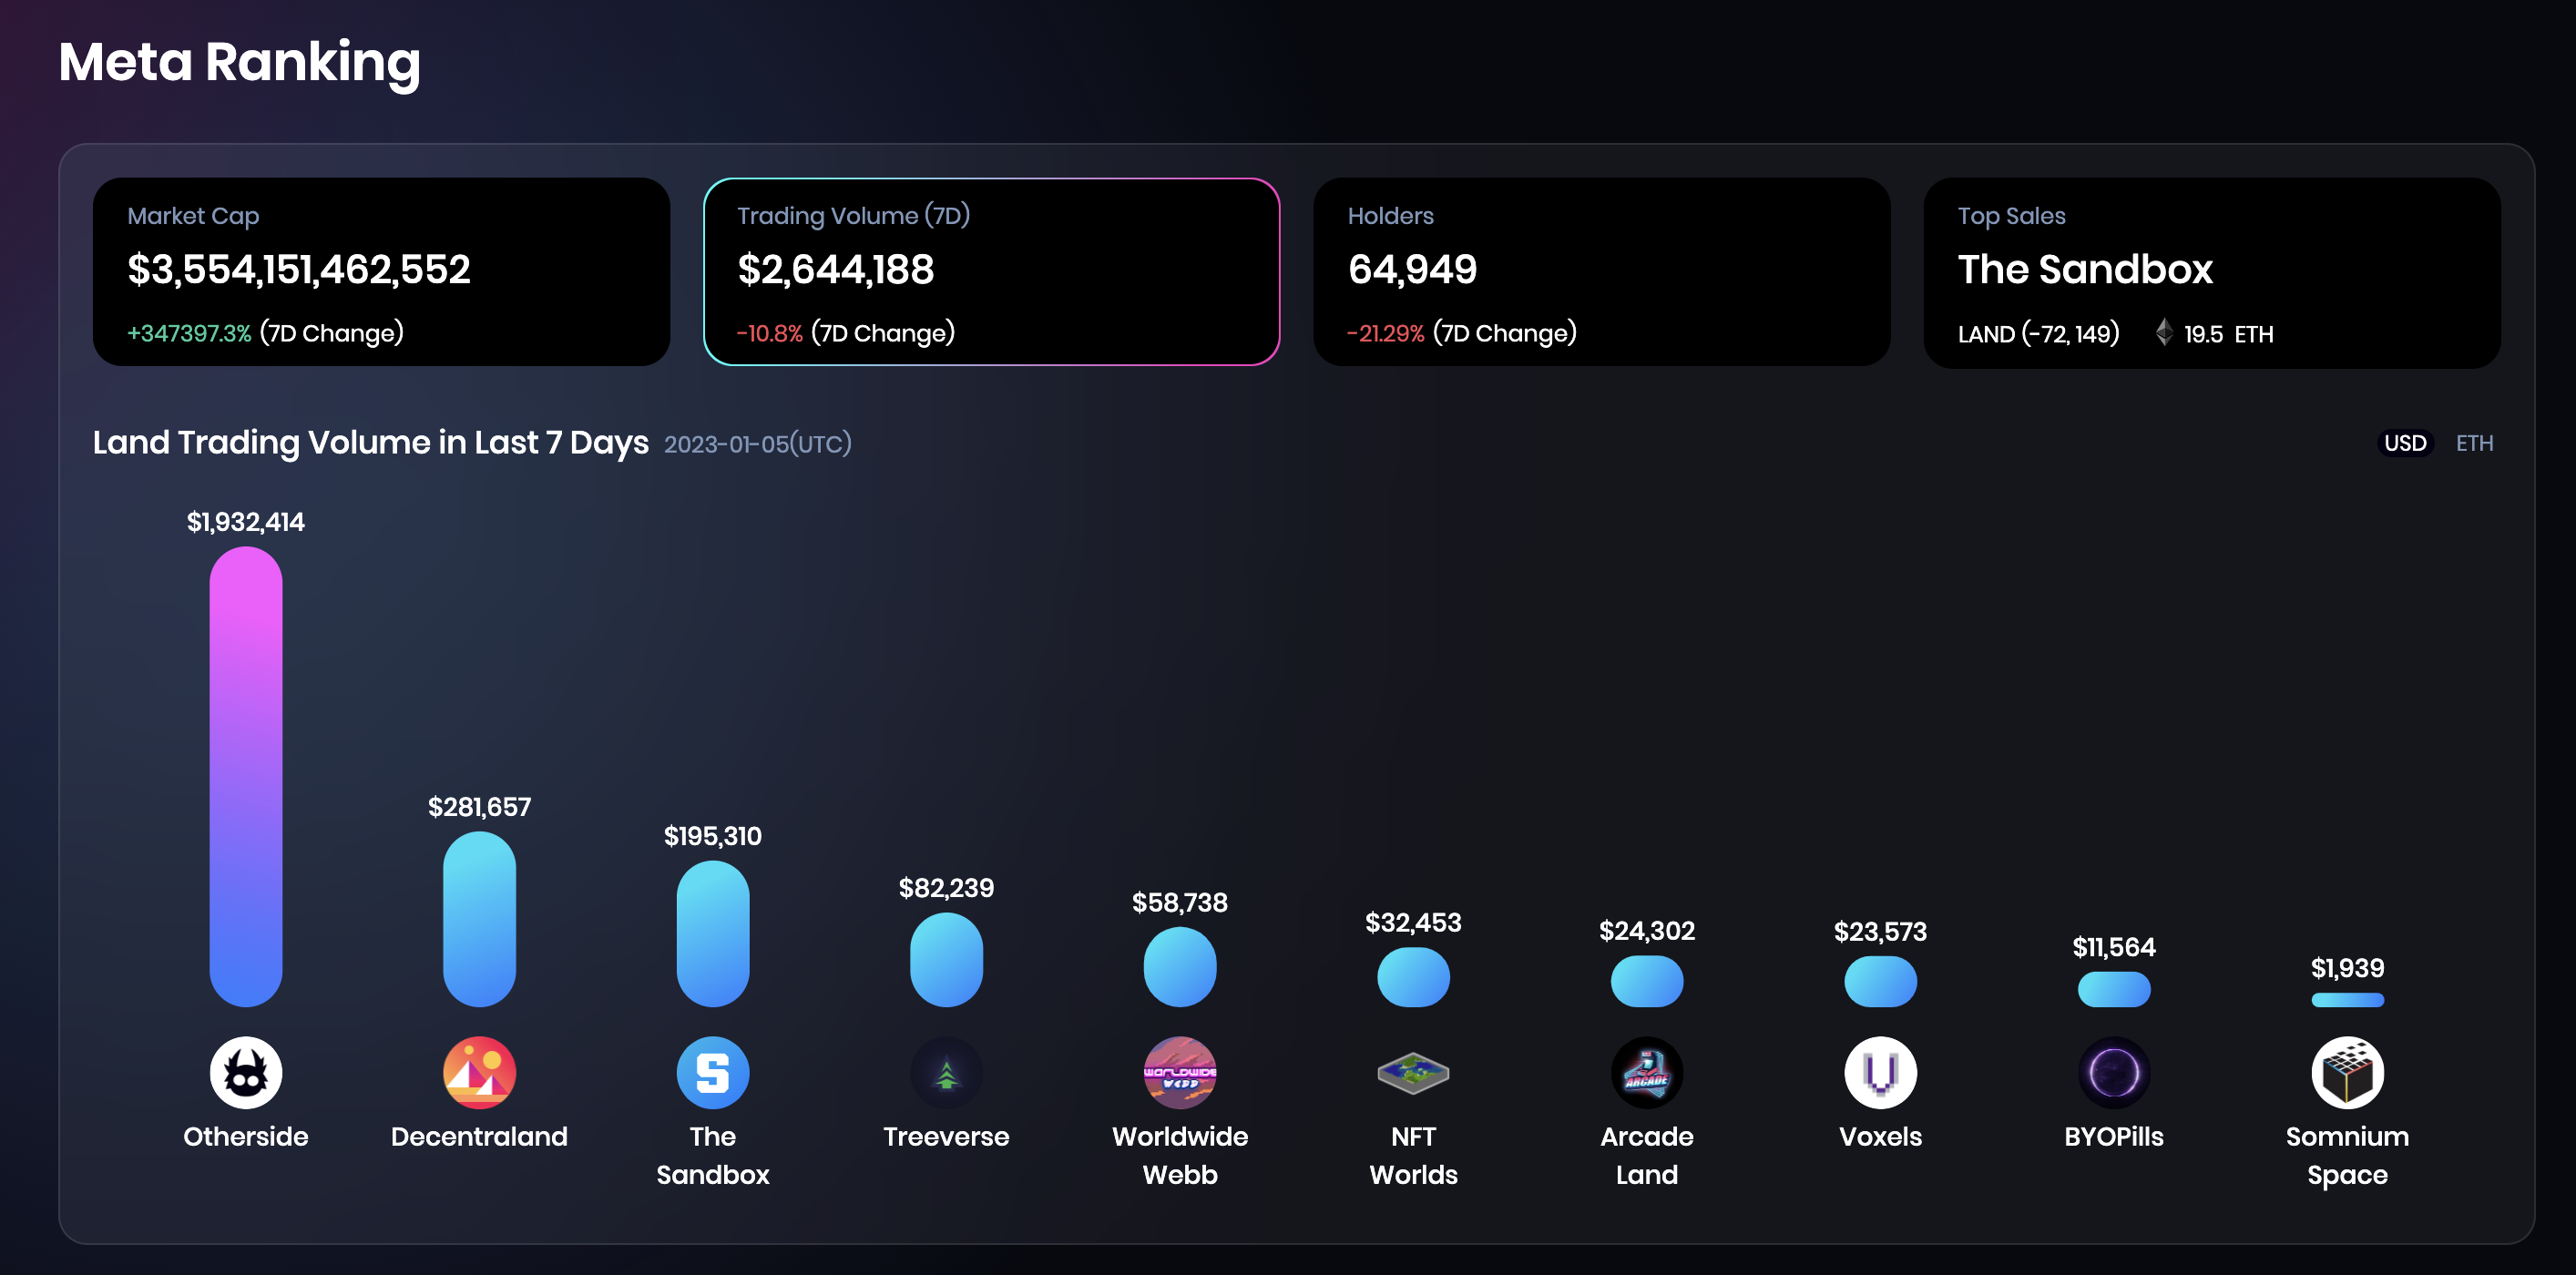Open the Voxels purple U icon

[x=1880, y=1072]
